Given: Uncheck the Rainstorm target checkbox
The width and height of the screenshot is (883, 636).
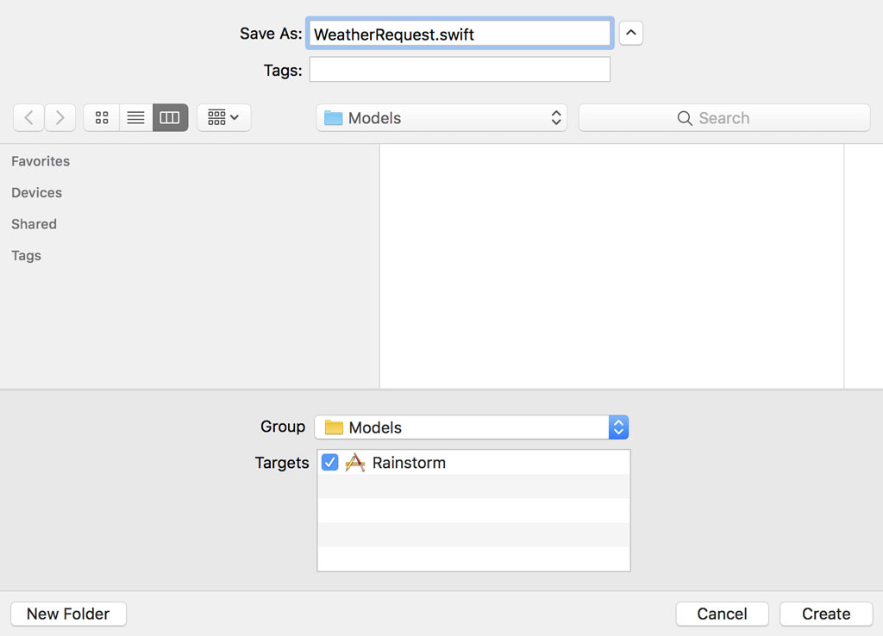Looking at the screenshot, I should tap(329, 462).
